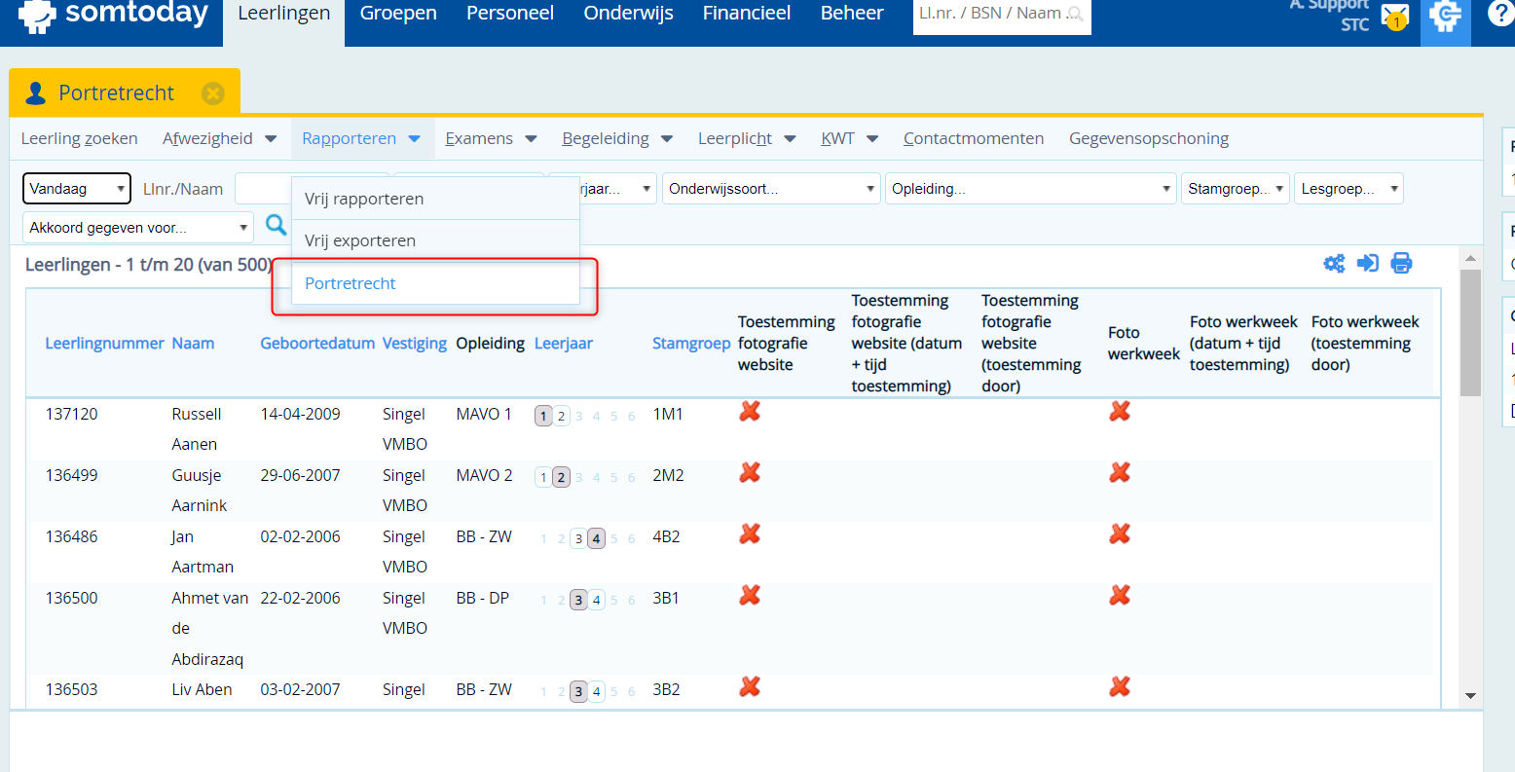The image size is (1515, 772).
Task: Sort by Geboortedatum column header
Action: pos(317,344)
